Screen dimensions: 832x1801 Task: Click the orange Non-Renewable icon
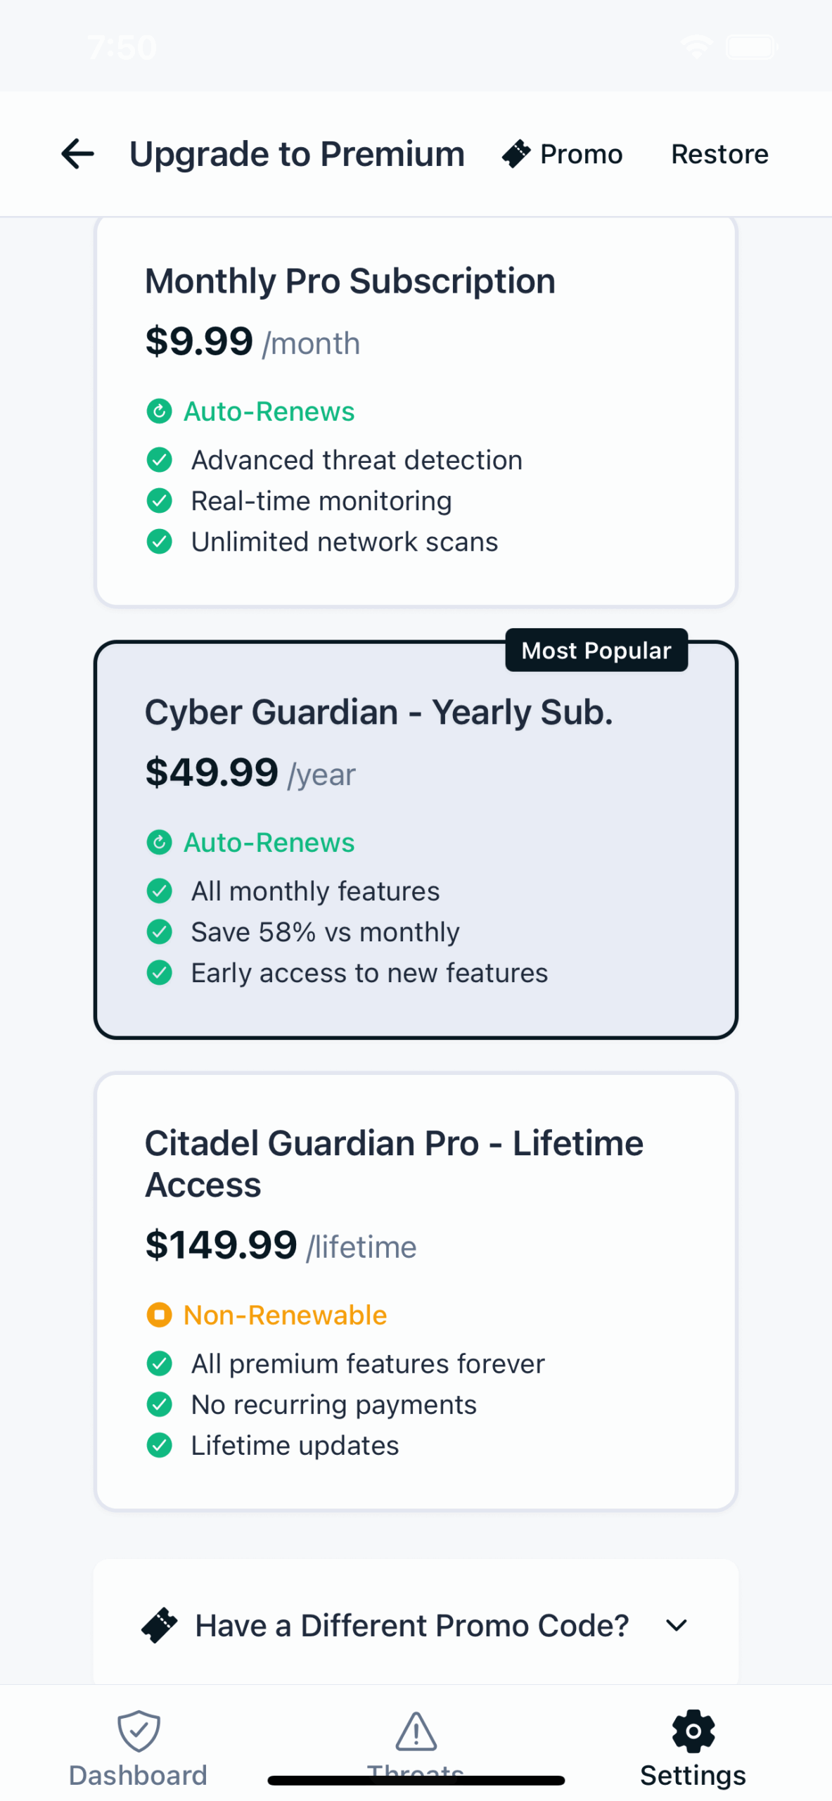[160, 1314]
